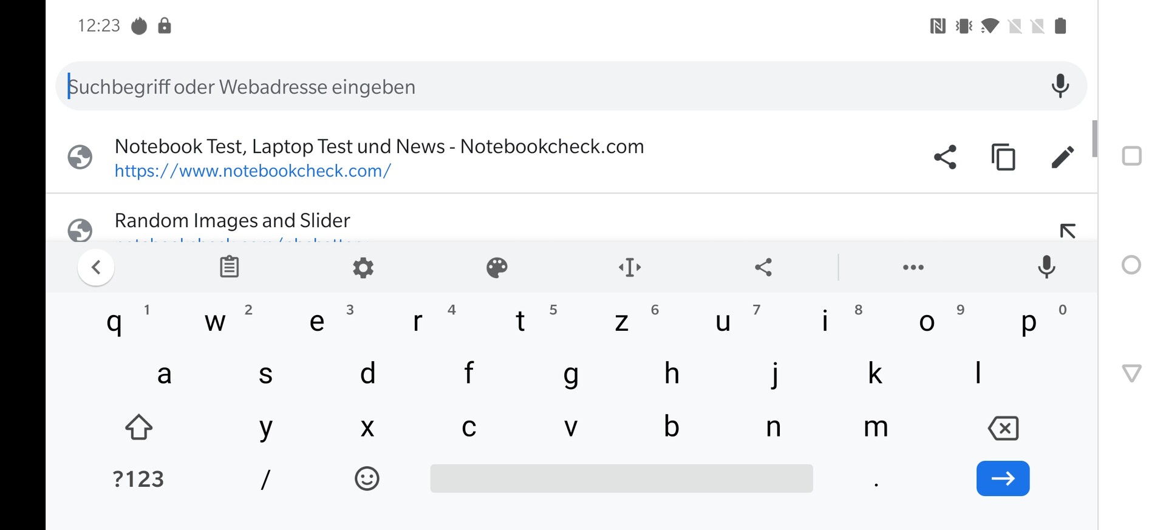Focus the search or web address field
This screenshot has height=530, width=1166.
pyautogui.click(x=547, y=87)
